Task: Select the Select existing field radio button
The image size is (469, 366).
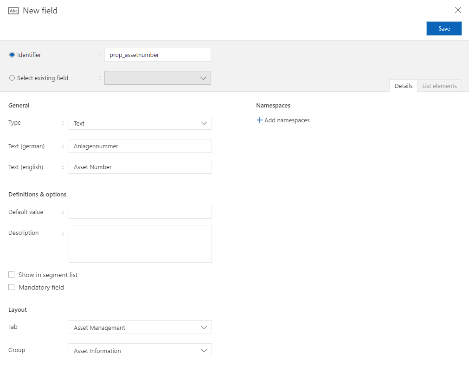Action: [12, 78]
